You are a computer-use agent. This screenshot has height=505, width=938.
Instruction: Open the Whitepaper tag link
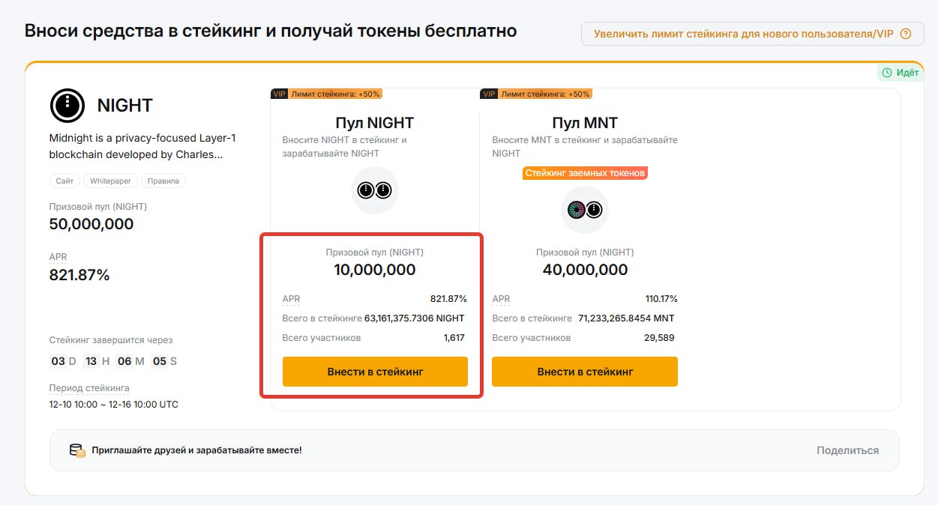point(111,181)
